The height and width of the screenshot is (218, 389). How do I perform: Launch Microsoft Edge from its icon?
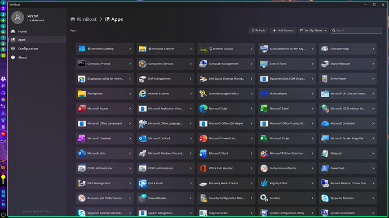tap(203, 108)
